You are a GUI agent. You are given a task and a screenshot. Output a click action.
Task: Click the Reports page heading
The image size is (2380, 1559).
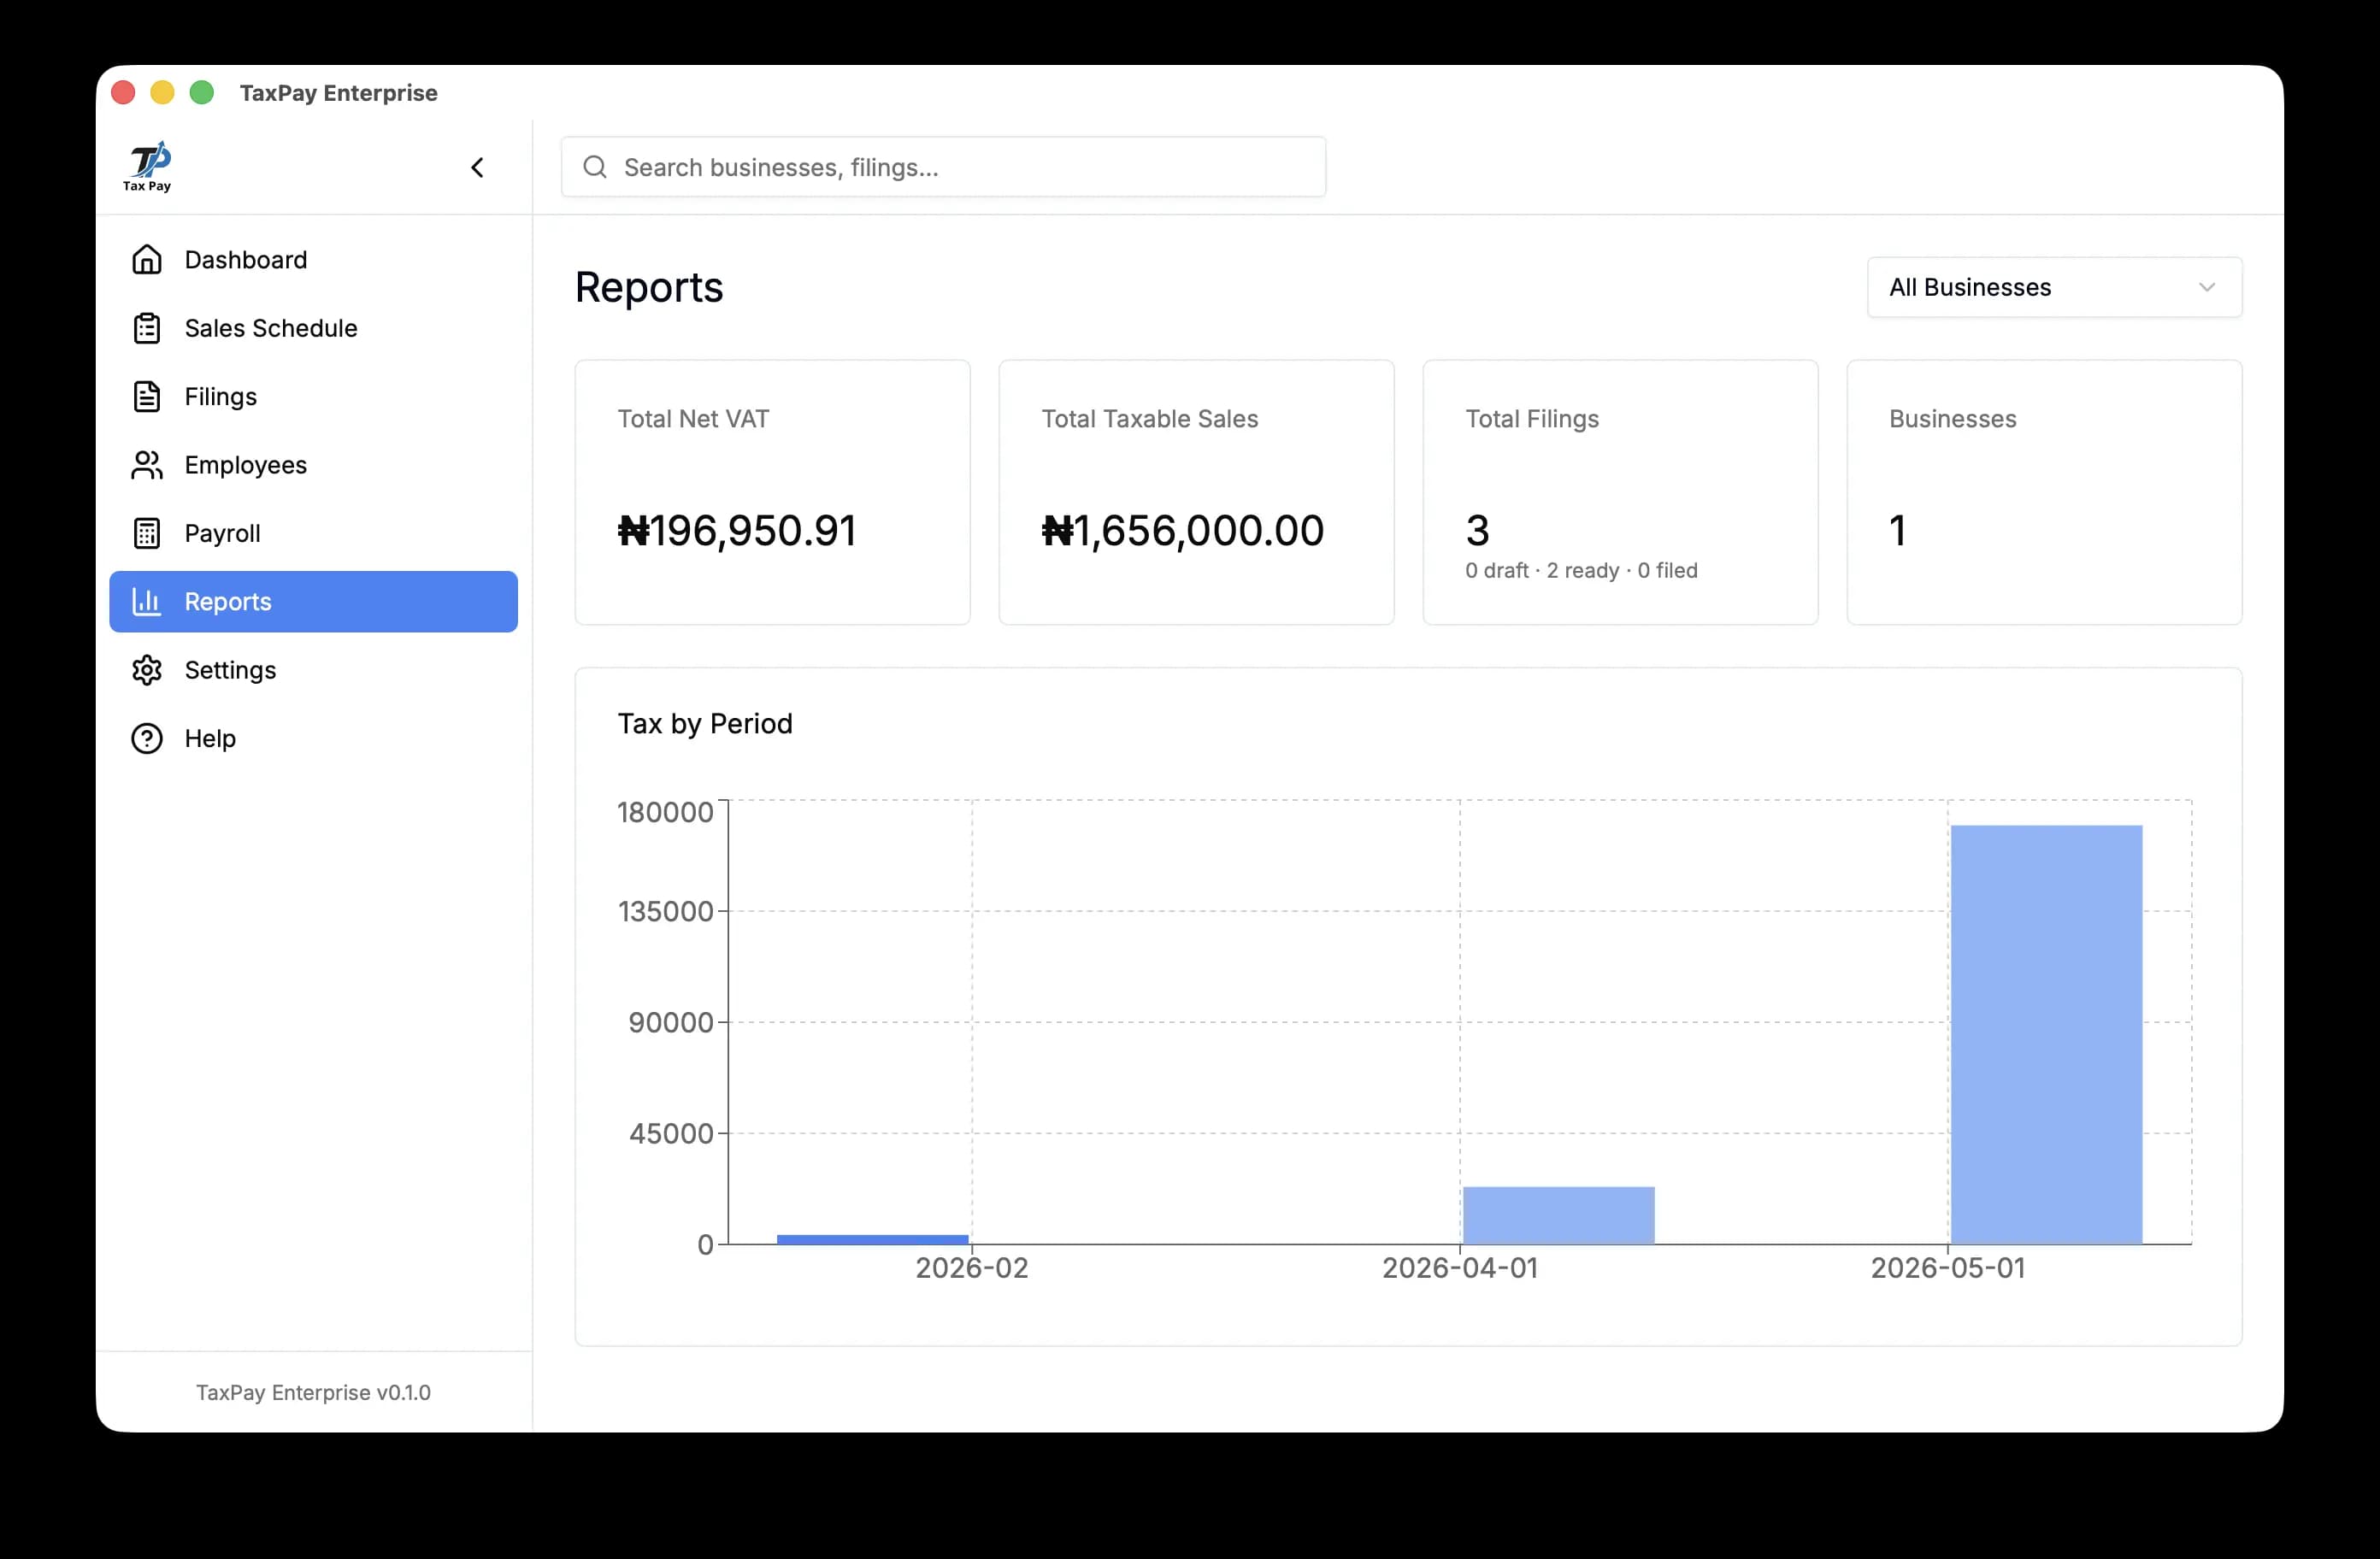[649, 287]
